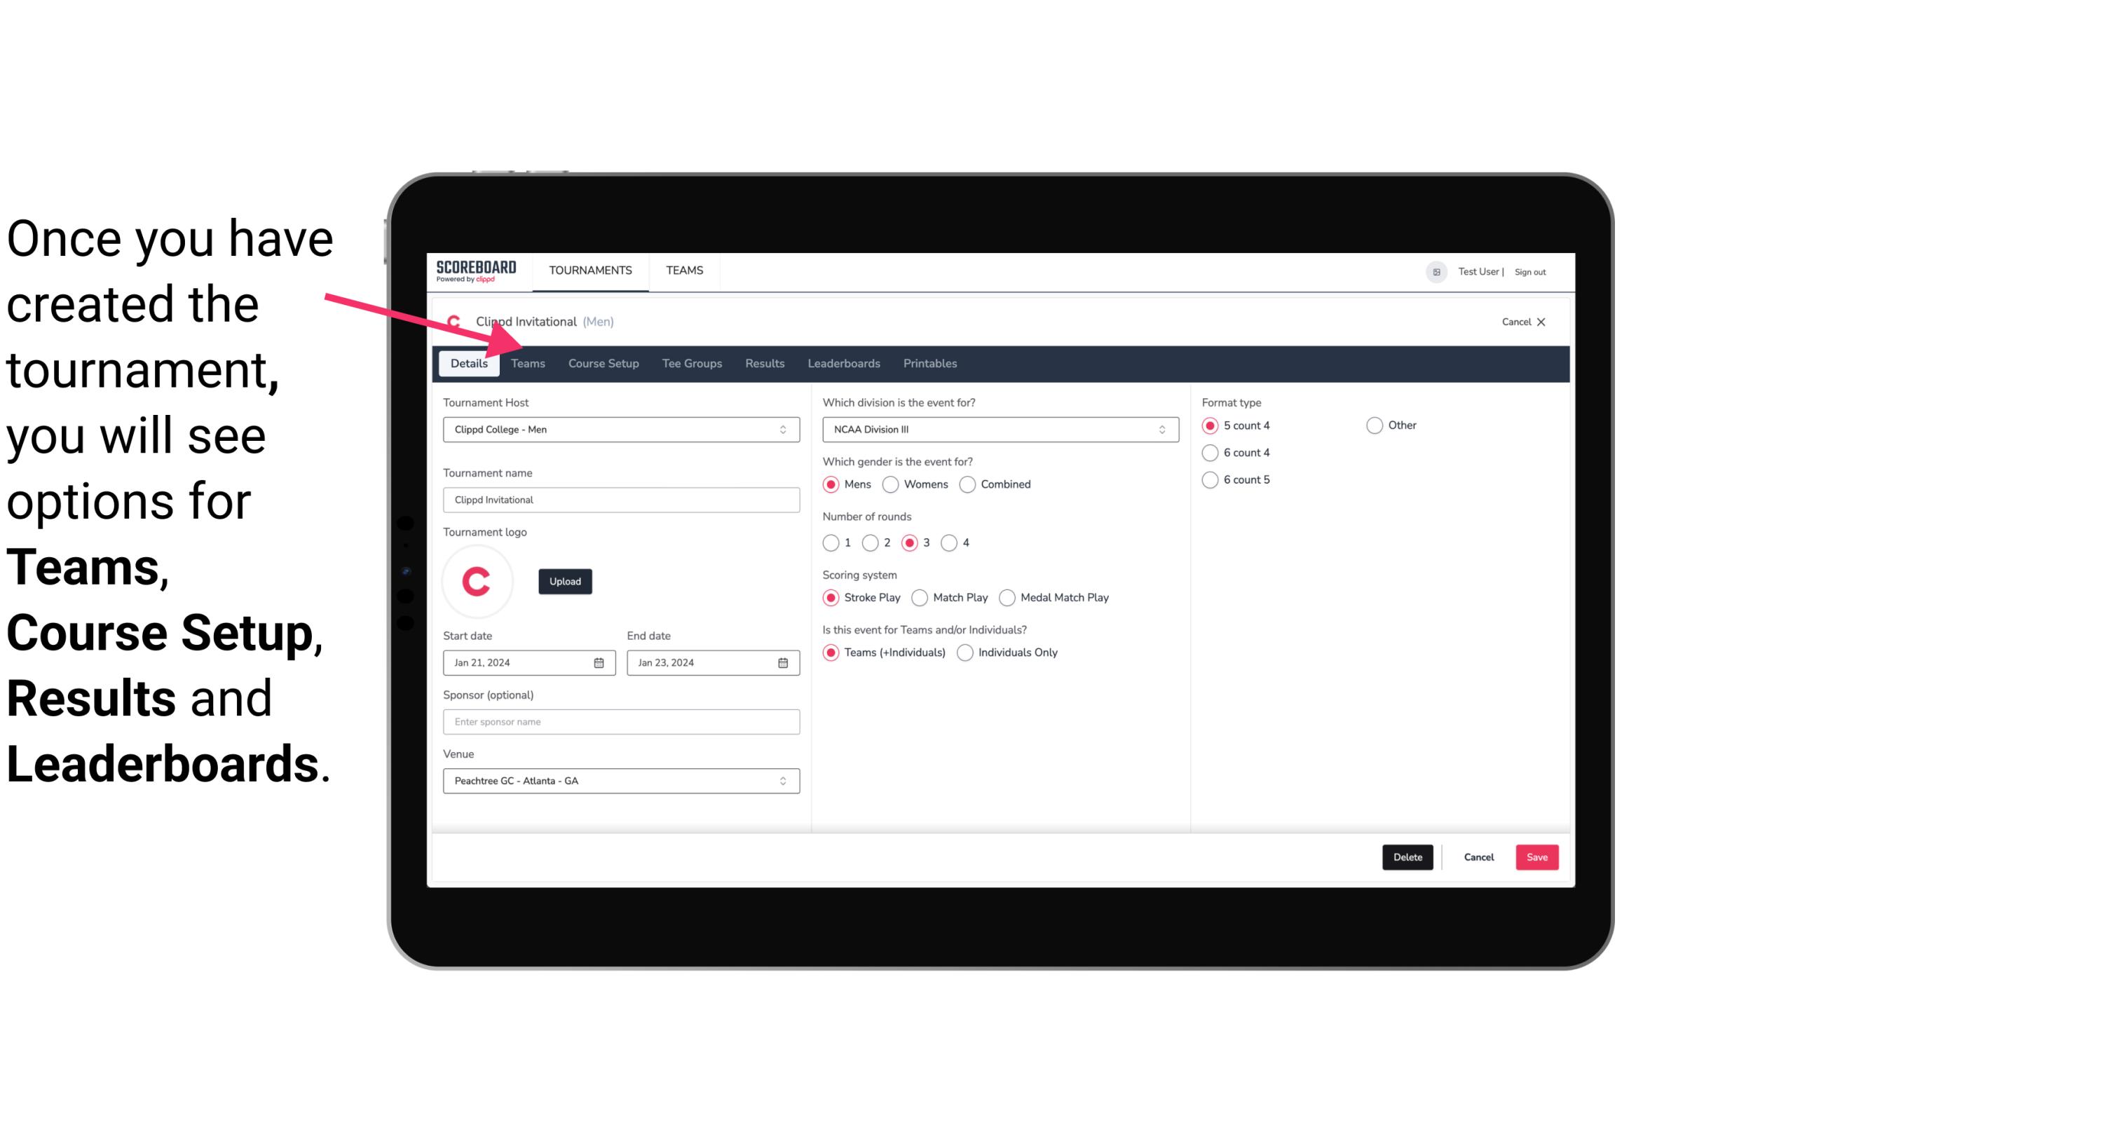Select the 6 count 4 format type

pyautogui.click(x=1210, y=453)
